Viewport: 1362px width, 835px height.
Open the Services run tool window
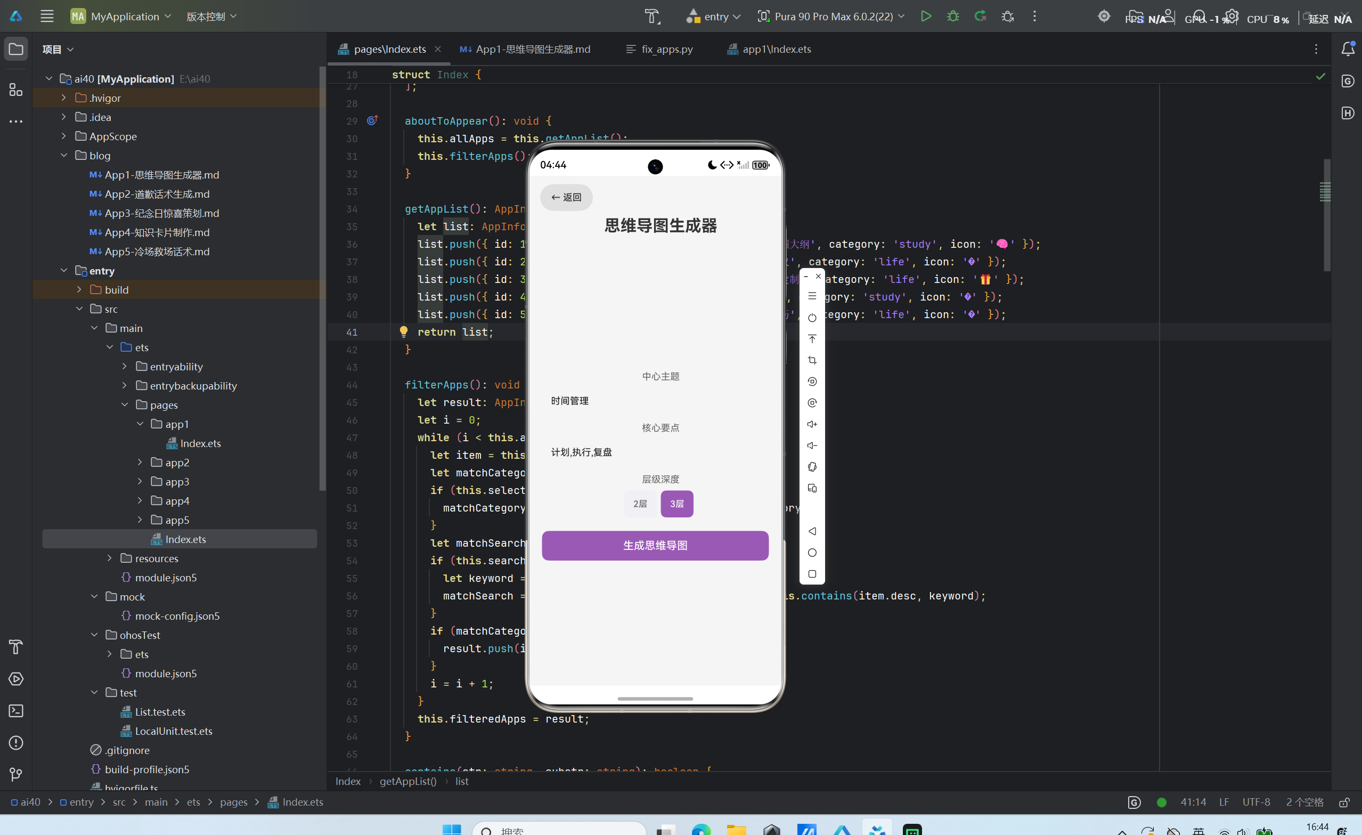16,679
